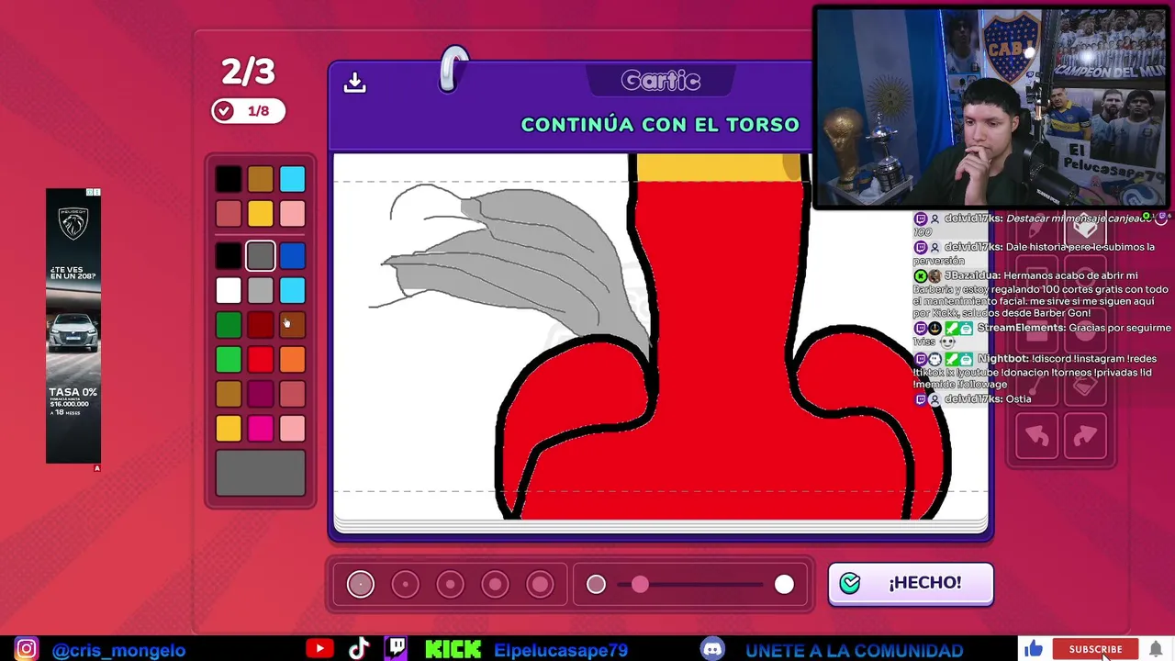Select the middle brush size
This screenshot has height=661, width=1175.
(x=450, y=584)
